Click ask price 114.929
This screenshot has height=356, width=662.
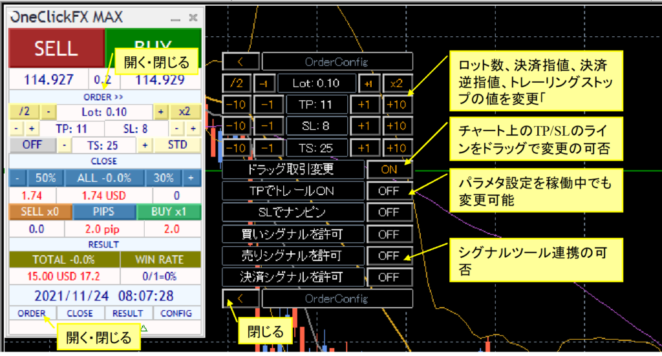tap(160, 79)
